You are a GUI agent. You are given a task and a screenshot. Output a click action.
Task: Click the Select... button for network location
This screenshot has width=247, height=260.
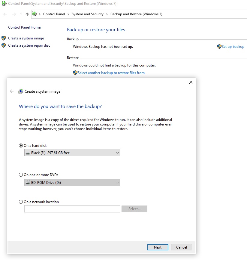click(x=134, y=209)
